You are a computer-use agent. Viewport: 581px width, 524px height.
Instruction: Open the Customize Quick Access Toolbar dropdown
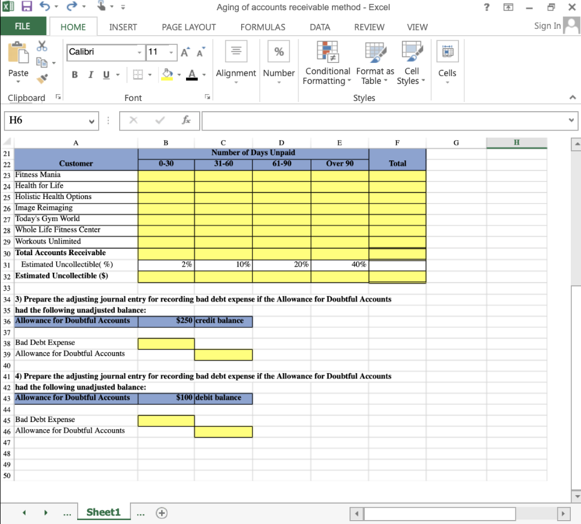(x=123, y=7)
